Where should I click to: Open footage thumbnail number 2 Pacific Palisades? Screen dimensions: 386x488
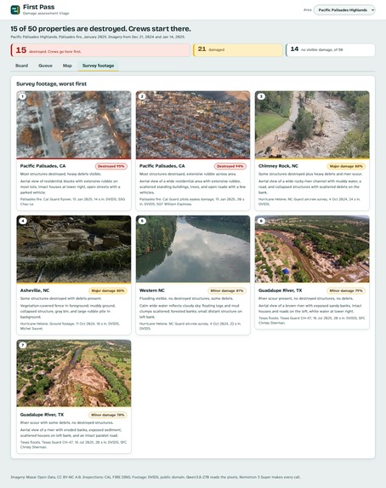coord(193,125)
